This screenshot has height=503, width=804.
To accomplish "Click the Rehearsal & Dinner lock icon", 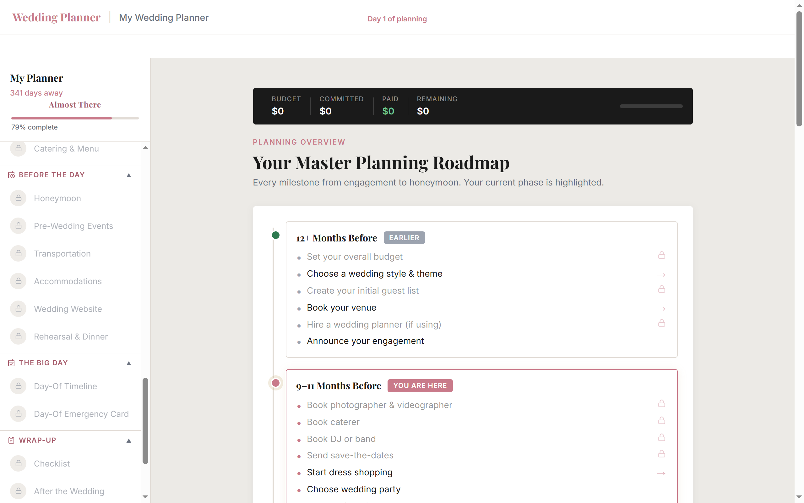I will (18, 336).
